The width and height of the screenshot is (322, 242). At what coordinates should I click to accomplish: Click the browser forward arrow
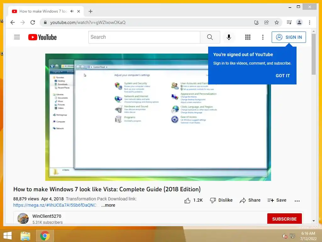click(x=23, y=22)
